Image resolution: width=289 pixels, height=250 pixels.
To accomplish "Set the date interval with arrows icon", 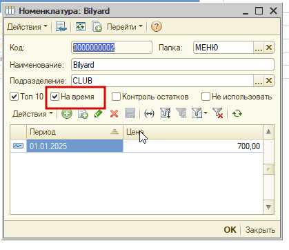I will (x=149, y=114).
